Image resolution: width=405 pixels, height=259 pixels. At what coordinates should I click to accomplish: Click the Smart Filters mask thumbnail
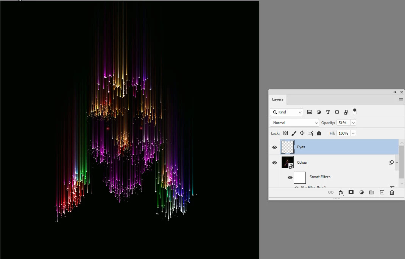pos(300,177)
